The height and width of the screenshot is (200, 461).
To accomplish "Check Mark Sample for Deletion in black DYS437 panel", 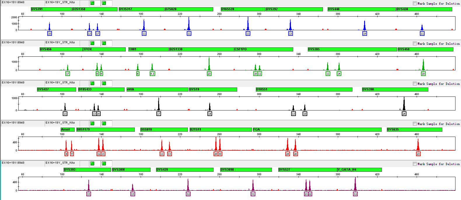I will (415, 84).
